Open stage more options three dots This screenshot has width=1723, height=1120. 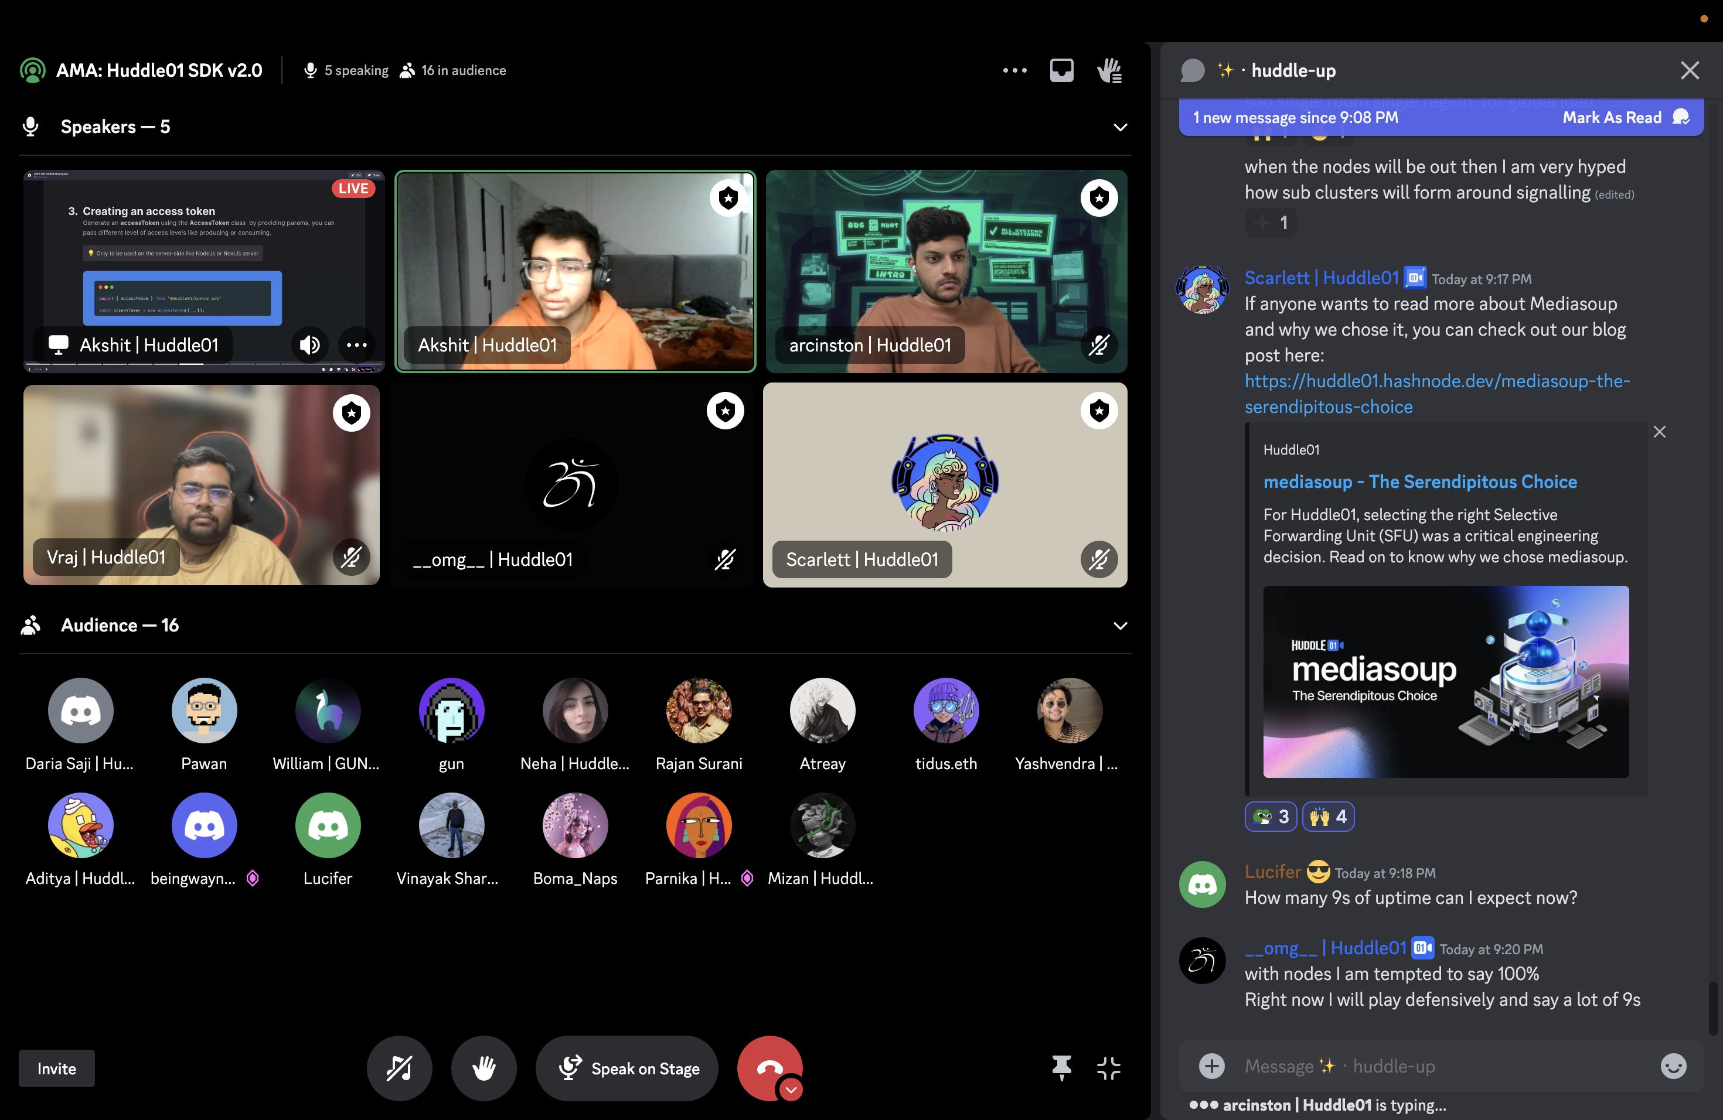[1014, 70]
